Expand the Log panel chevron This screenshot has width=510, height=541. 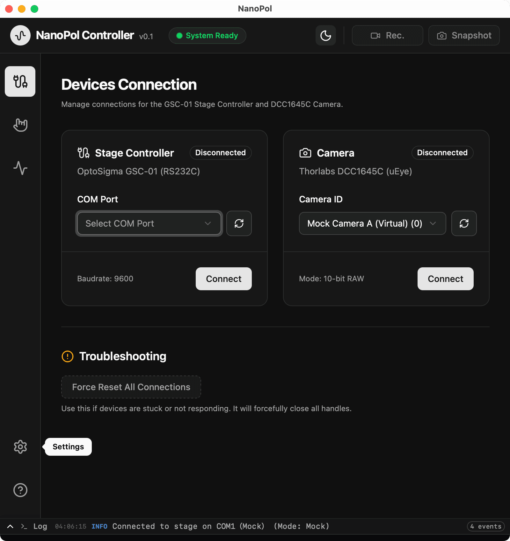(x=10, y=526)
